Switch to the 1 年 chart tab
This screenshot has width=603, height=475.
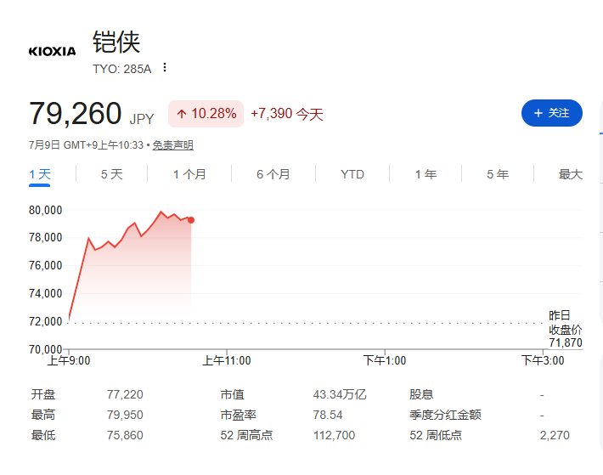[425, 174]
